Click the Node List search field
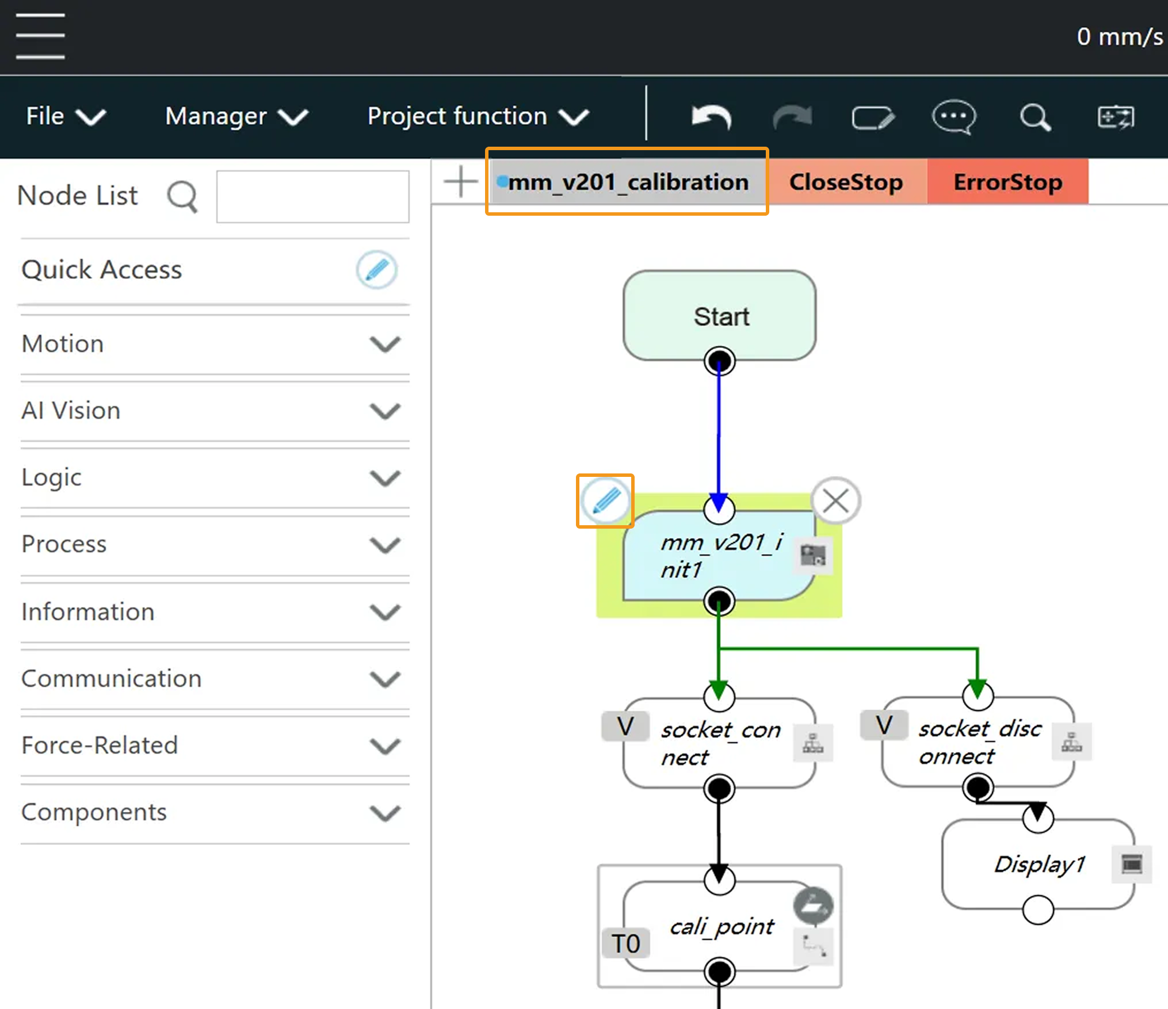 click(x=312, y=196)
